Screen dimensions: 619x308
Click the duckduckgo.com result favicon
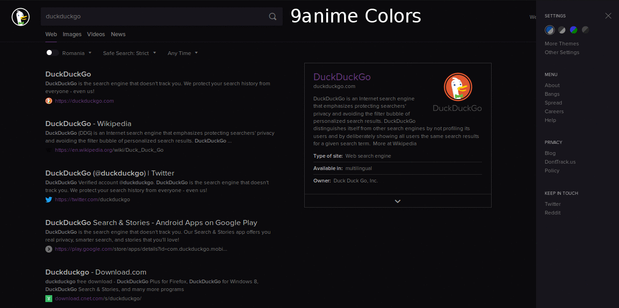pos(49,101)
